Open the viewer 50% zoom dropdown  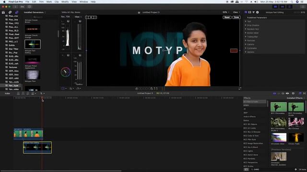coord(226,12)
